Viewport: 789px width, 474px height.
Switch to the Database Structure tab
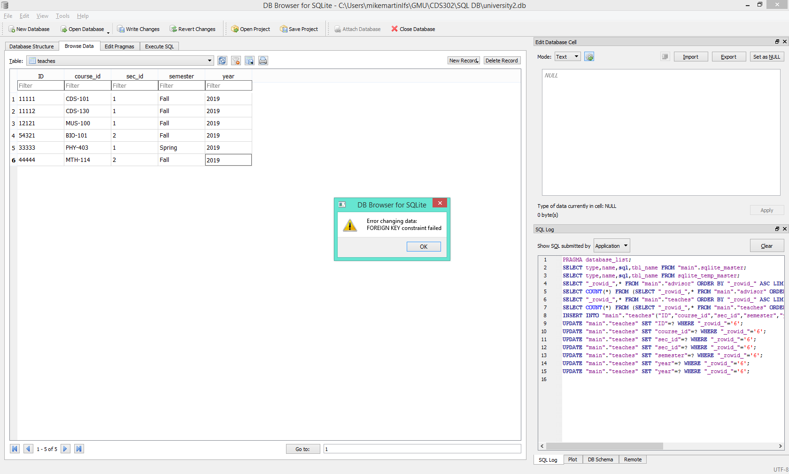click(x=31, y=46)
